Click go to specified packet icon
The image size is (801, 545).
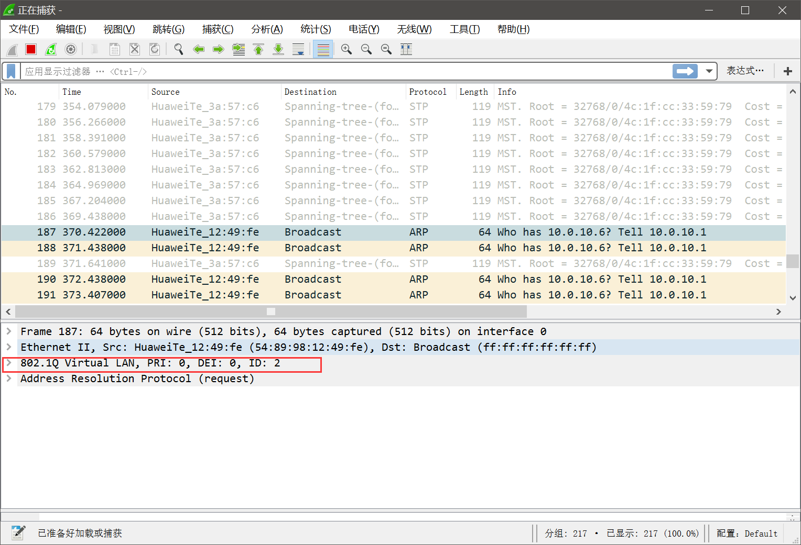point(239,50)
